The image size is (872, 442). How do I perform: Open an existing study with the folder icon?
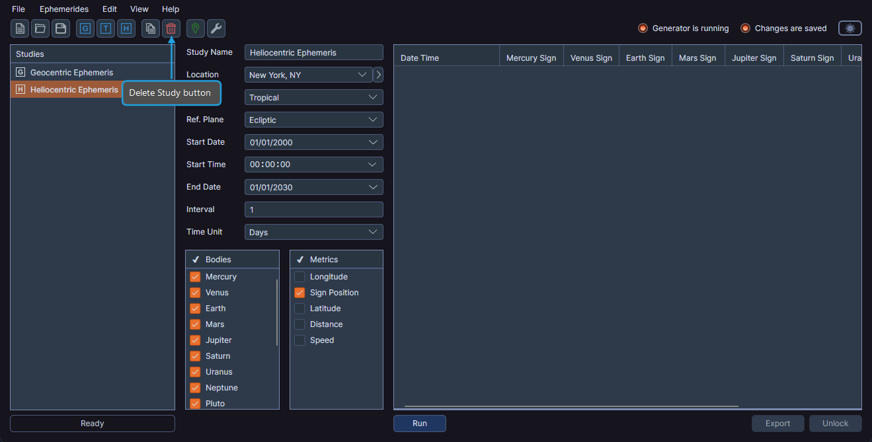(40, 28)
